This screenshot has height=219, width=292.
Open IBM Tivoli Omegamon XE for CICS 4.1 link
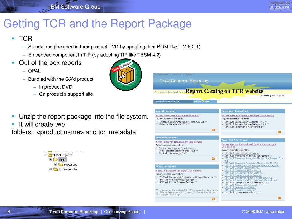[x=244, y=173]
